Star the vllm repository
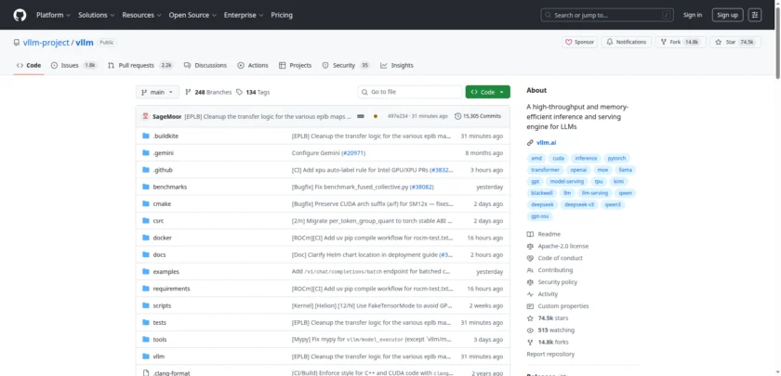The width and height of the screenshot is (781, 376). 735,43
